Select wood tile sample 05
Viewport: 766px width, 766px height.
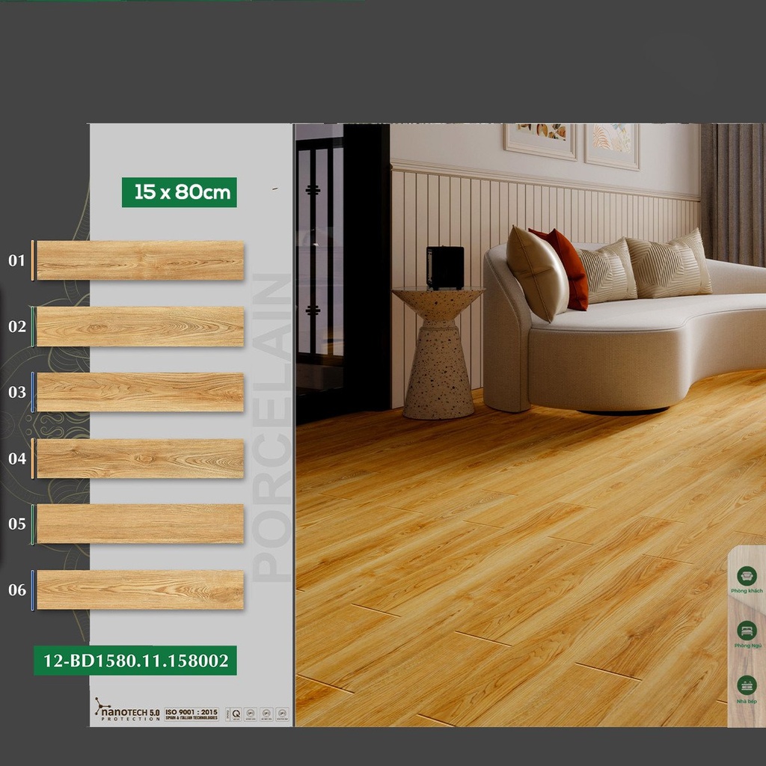tap(140, 524)
